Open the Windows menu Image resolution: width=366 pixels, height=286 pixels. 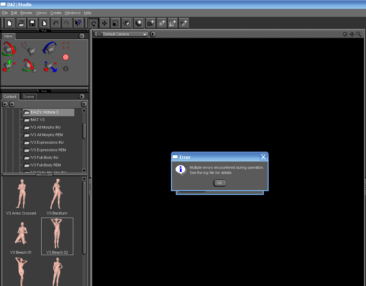73,13
